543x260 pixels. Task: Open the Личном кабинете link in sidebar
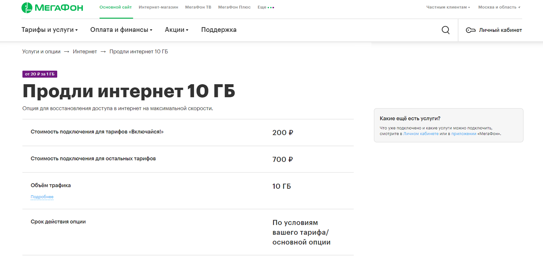pos(421,134)
